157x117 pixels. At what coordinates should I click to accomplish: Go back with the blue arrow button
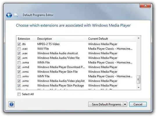[x=9, y=15]
